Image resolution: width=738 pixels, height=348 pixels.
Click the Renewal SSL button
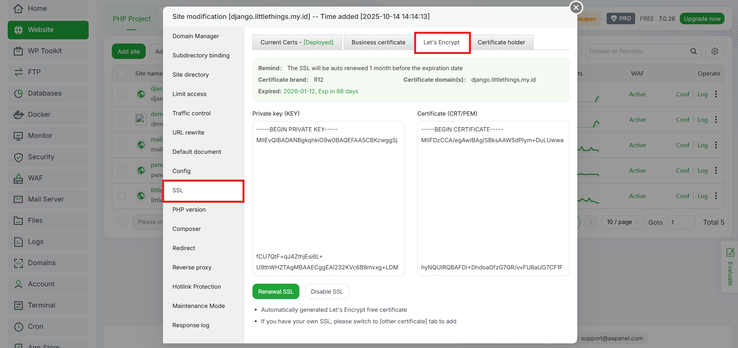(x=276, y=291)
